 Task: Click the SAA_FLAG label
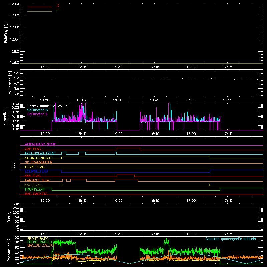(33, 176)
